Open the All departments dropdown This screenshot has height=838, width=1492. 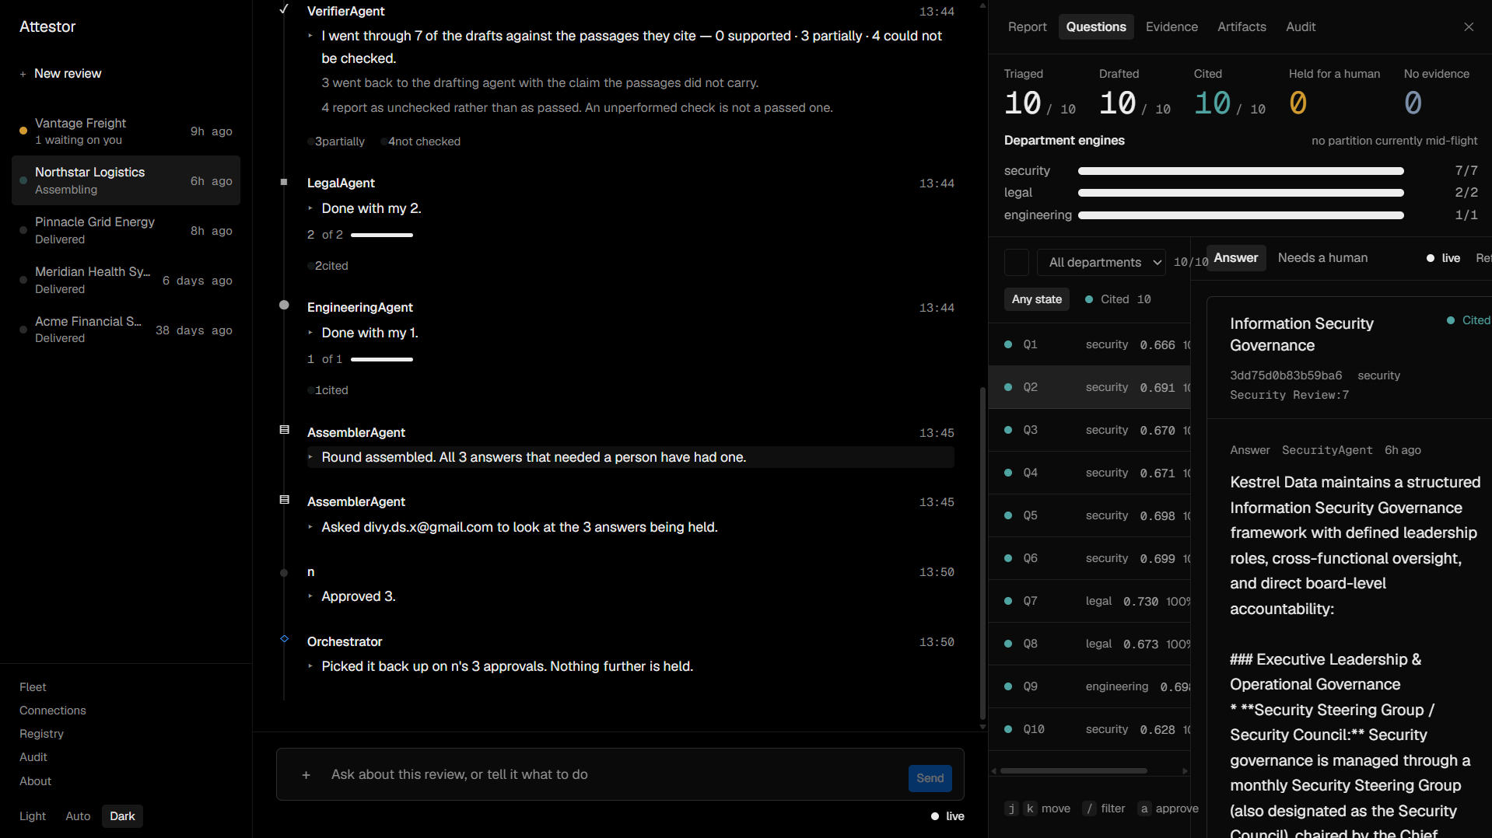tap(1101, 262)
